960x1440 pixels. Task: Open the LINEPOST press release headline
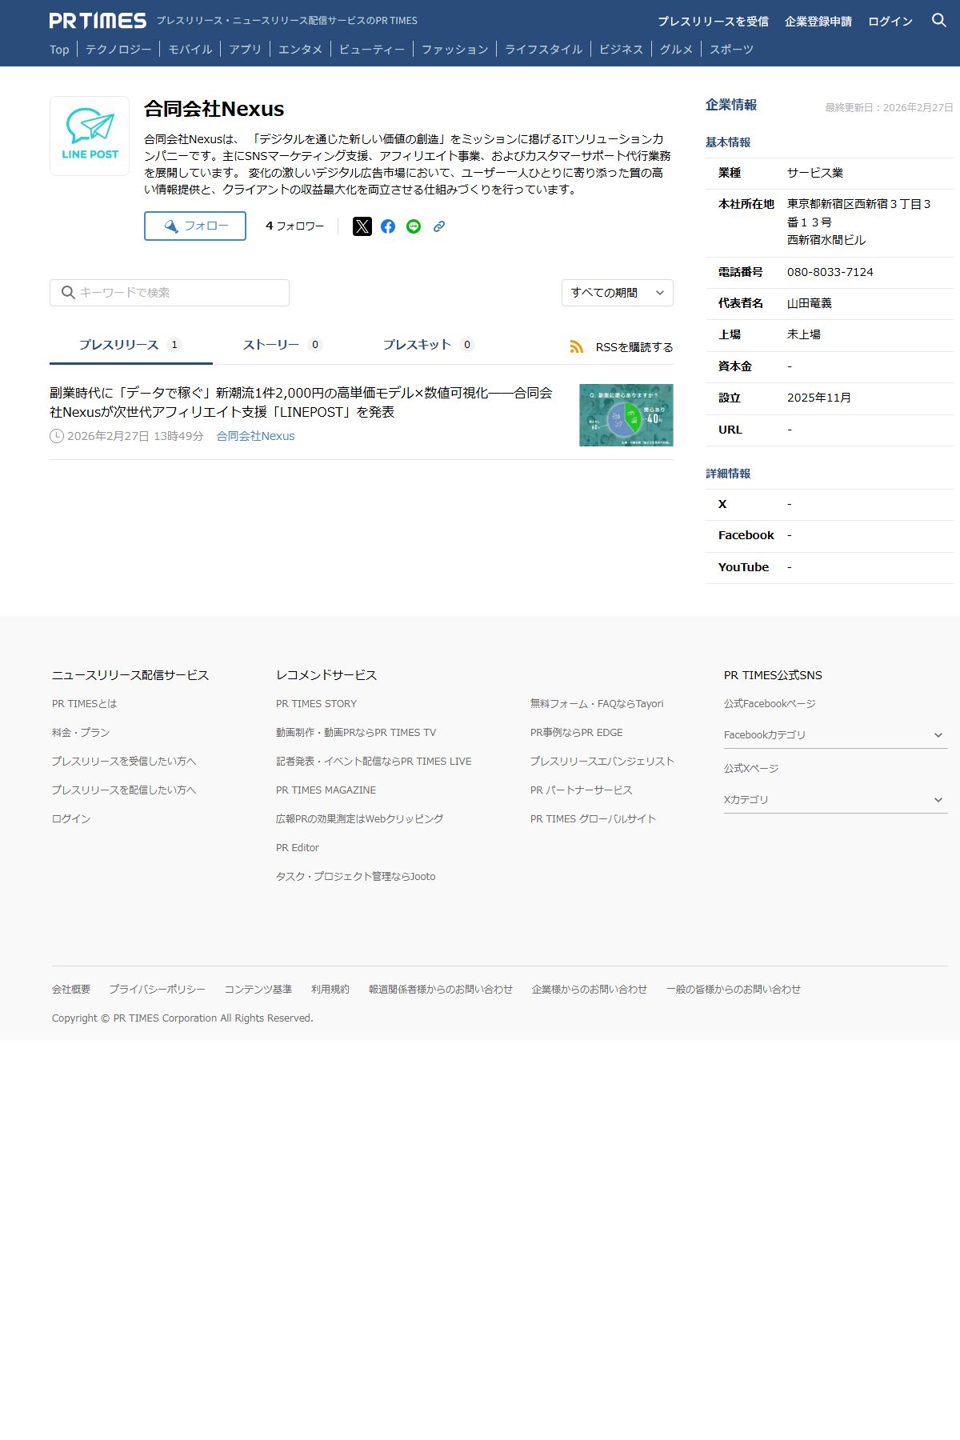pos(301,402)
